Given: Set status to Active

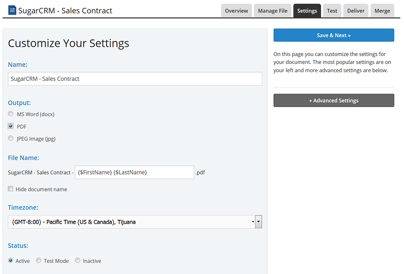Looking at the screenshot, I should (11, 260).
